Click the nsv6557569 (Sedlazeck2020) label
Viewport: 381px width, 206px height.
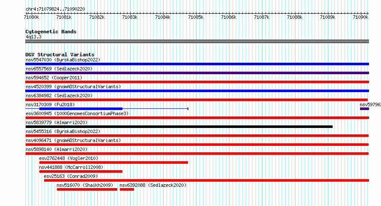click(59, 69)
